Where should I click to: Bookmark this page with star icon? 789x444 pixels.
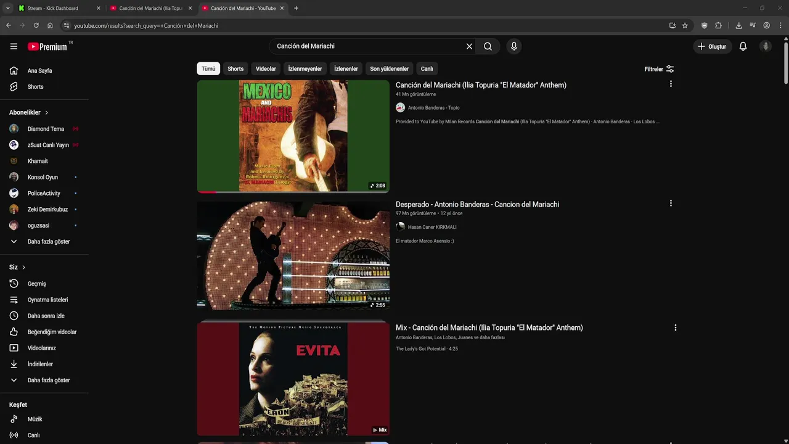pyautogui.click(x=685, y=25)
